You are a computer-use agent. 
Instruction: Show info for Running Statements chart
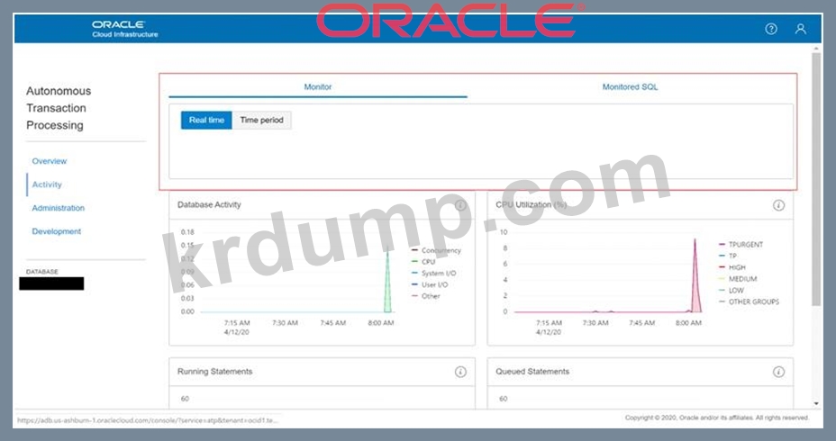point(460,372)
